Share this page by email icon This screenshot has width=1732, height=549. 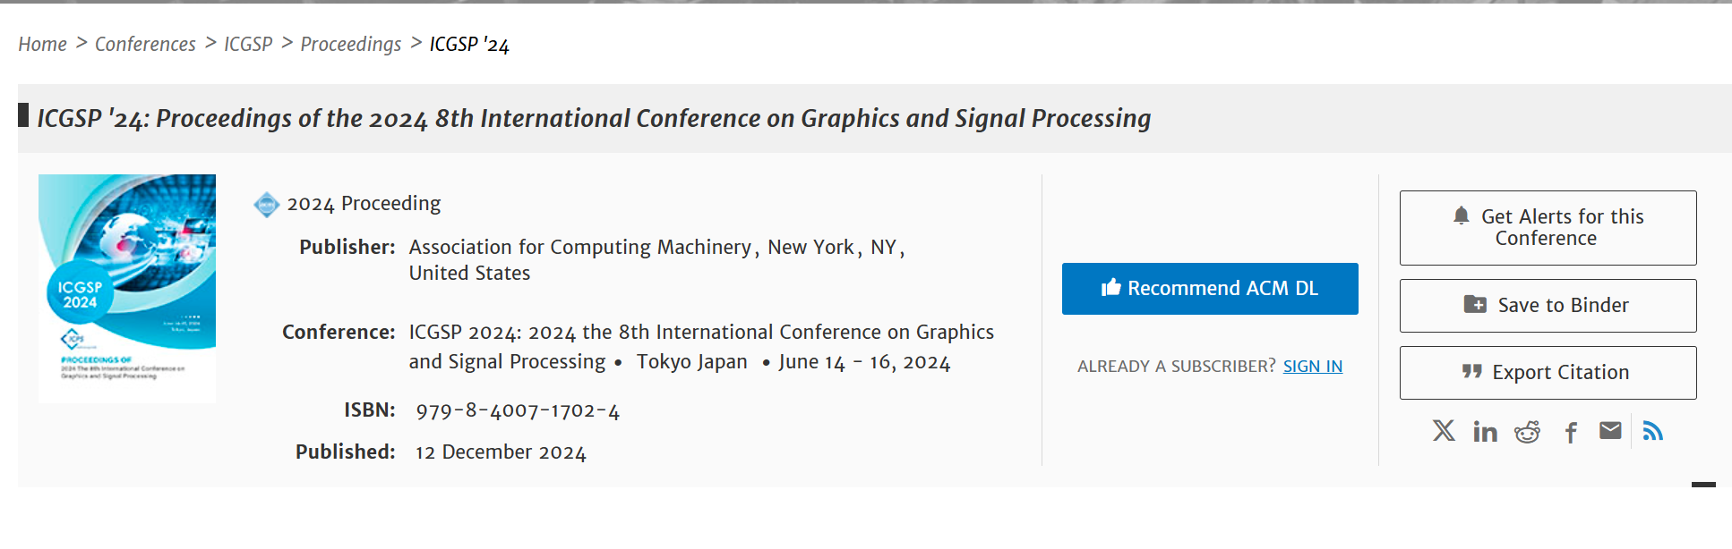pyautogui.click(x=1610, y=431)
